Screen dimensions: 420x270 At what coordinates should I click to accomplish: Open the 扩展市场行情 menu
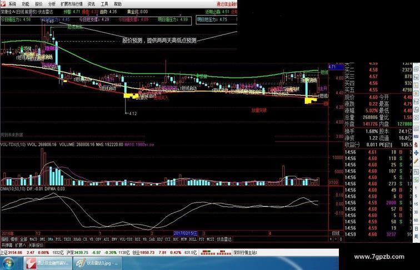click(72, 4)
